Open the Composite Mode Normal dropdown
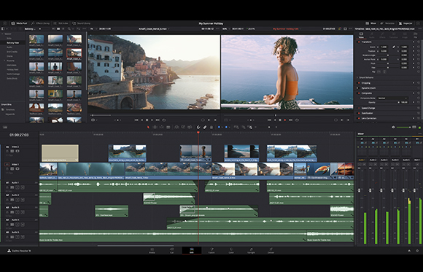This screenshot has width=423, height=272. click(392, 98)
